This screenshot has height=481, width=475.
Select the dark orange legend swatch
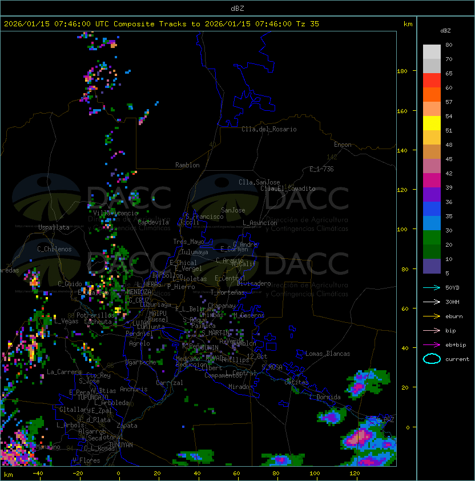click(432, 94)
